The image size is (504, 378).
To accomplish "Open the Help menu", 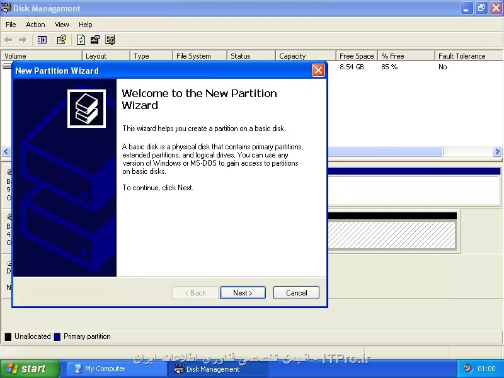I will [86, 25].
